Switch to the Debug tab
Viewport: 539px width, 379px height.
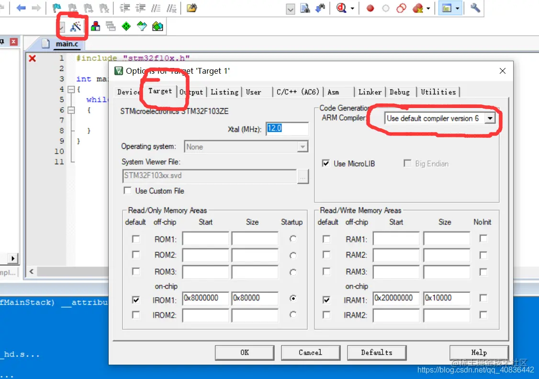tap(399, 92)
